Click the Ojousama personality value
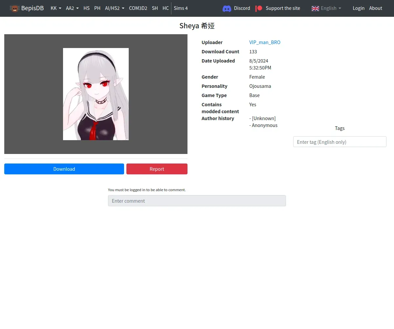The width and height of the screenshot is (394, 329). coord(260,86)
